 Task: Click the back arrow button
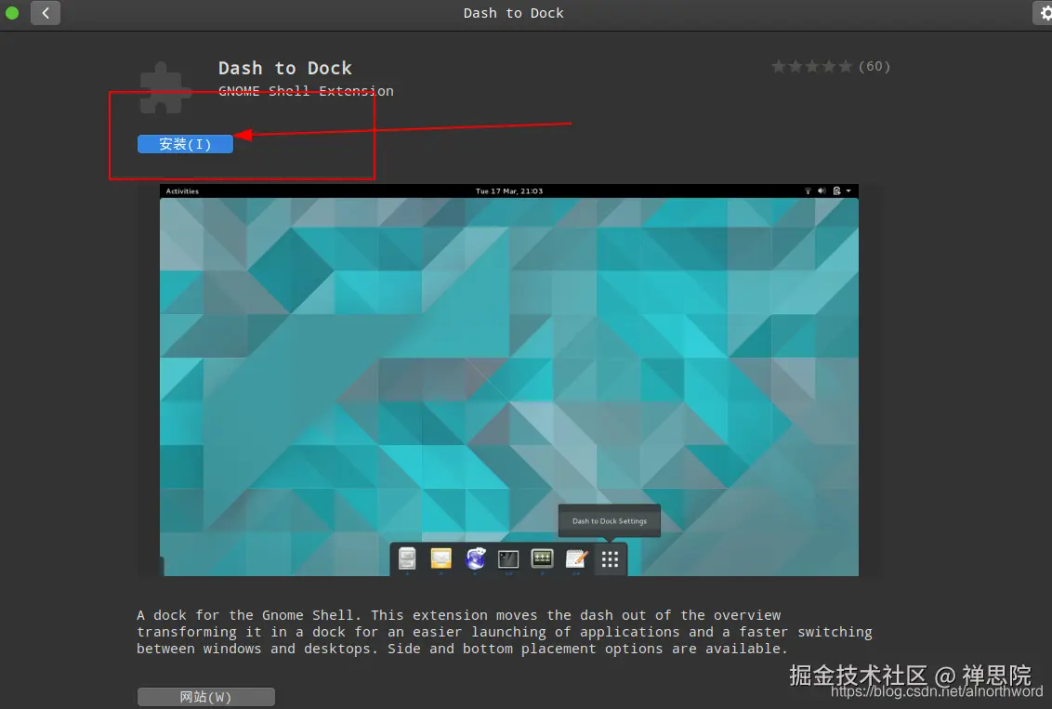point(46,13)
